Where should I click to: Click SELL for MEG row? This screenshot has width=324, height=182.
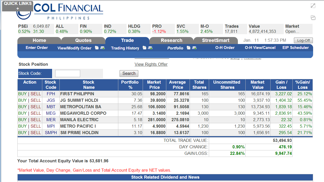tap(36, 113)
